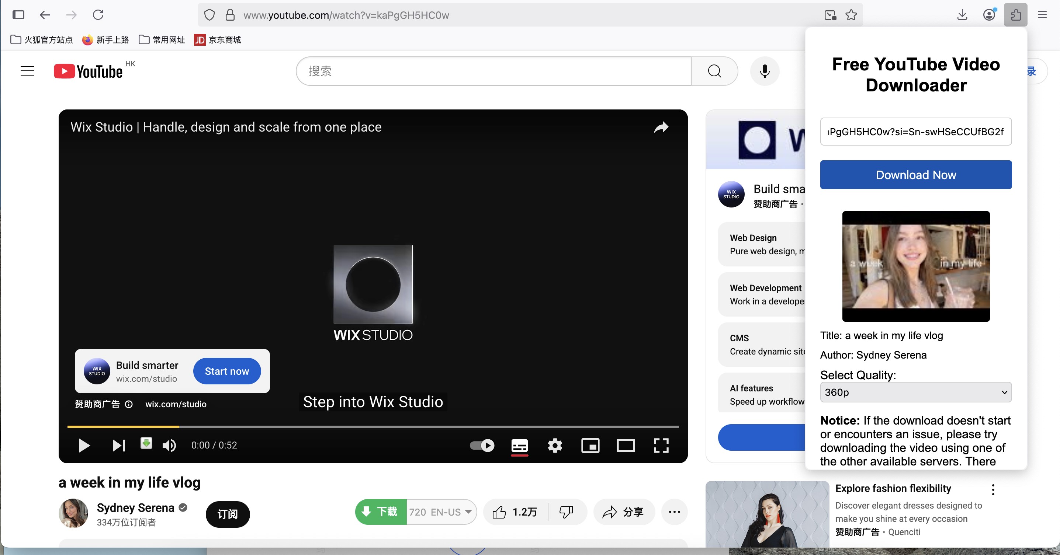Open the YouTube guide hamburger menu
The image size is (1060, 555).
pos(27,71)
